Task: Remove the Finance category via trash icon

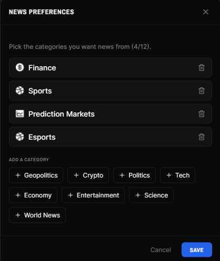Action: [202, 68]
